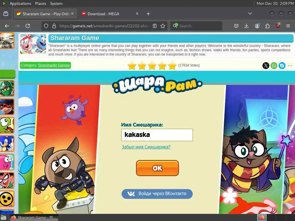Open the shield tracking protection icon
Viewport: 295px width, 221px height.
[46, 26]
